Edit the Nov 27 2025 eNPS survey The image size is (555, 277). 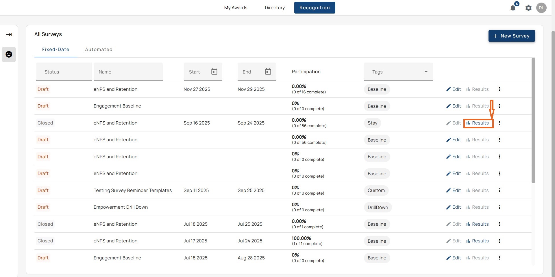click(454, 89)
